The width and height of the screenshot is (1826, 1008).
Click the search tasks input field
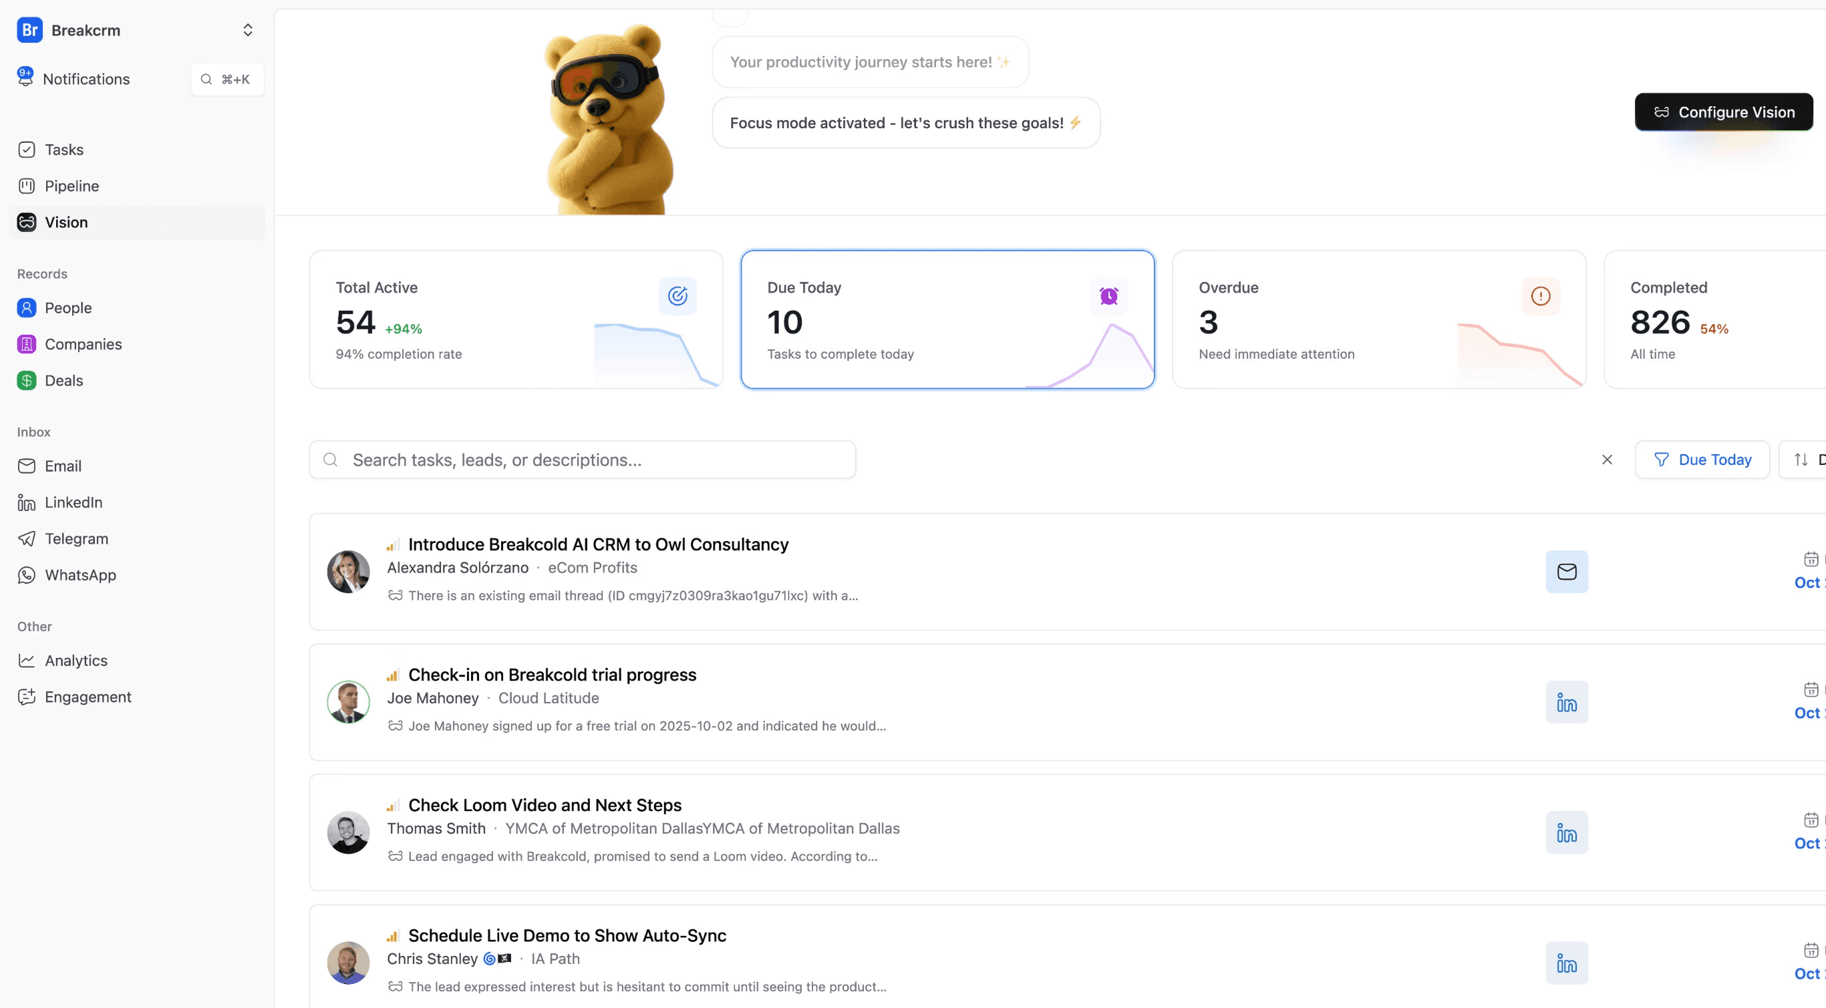coord(583,460)
